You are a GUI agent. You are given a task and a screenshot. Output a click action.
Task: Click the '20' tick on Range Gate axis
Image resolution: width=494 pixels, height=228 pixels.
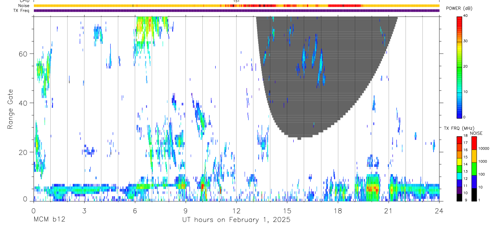click(x=24, y=152)
